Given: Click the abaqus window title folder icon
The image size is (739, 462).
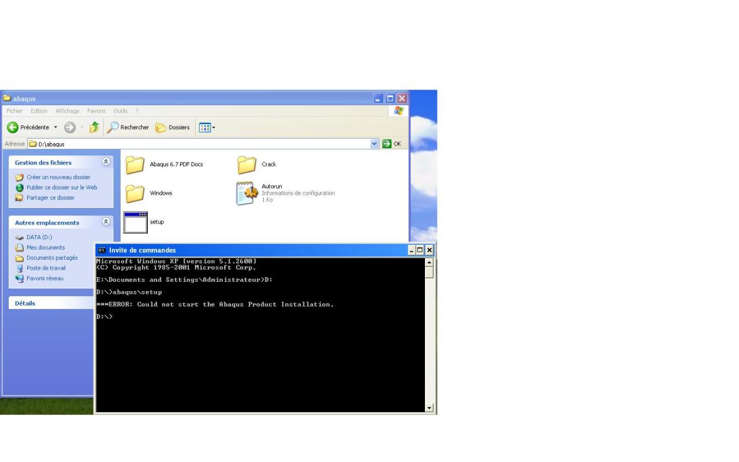Looking at the screenshot, I should point(7,99).
